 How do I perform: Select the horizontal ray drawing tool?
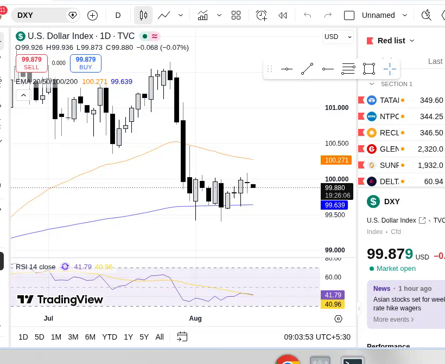point(328,69)
